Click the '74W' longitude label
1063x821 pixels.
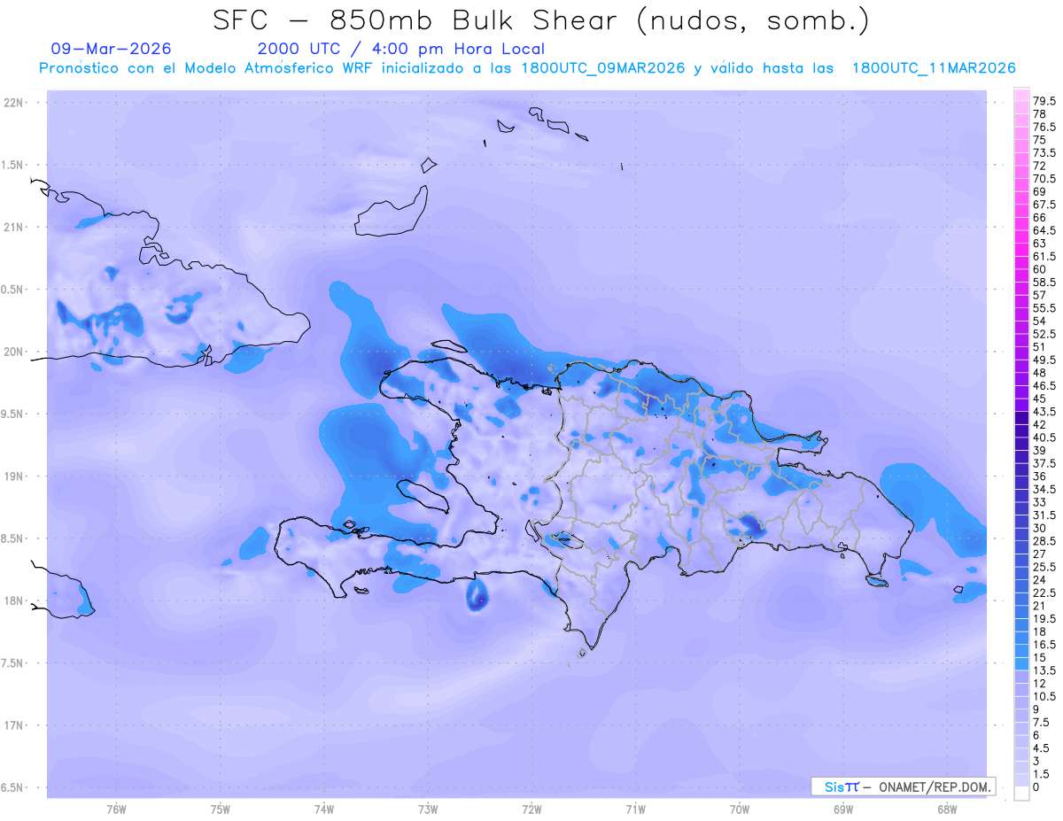point(324,809)
